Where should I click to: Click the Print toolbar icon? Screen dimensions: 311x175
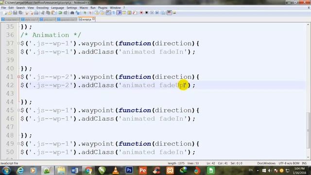coord(36,13)
